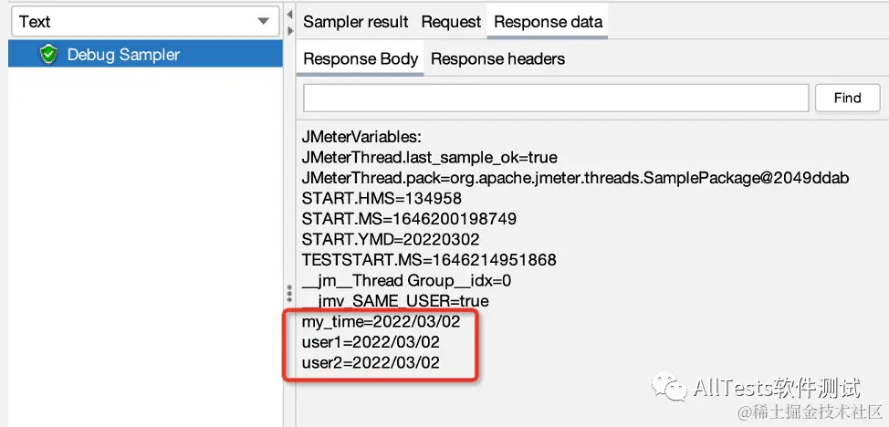Show the Response Body sub-tab
This screenshot has height=427, width=889.
(360, 59)
